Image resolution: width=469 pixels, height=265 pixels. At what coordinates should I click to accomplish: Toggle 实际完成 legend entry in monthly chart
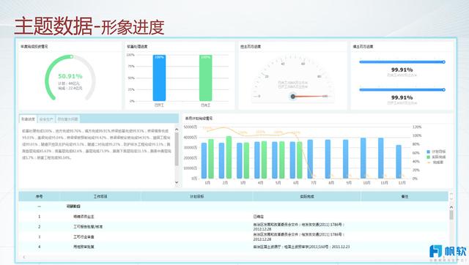pos(436,157)
